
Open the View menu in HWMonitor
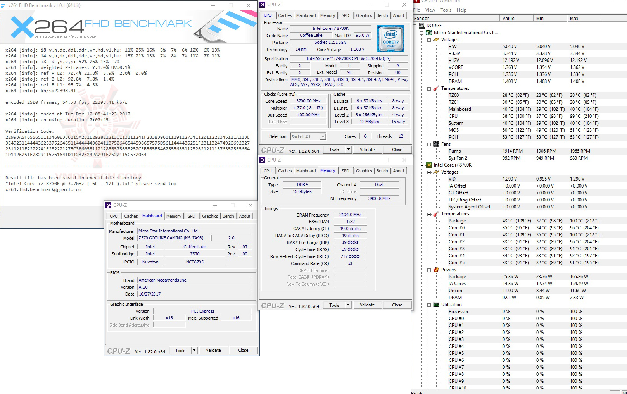[x=430, y=10]
